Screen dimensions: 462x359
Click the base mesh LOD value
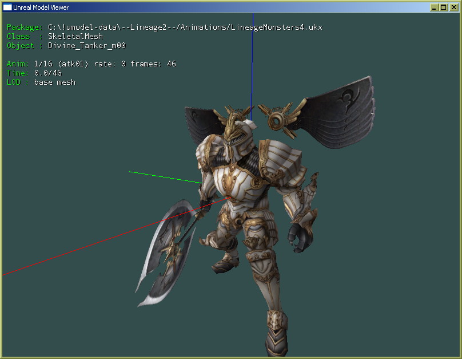55,82
